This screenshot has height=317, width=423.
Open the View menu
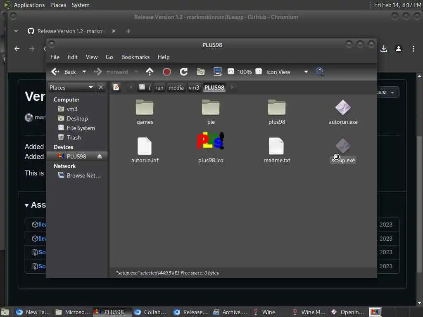point(92,57)
